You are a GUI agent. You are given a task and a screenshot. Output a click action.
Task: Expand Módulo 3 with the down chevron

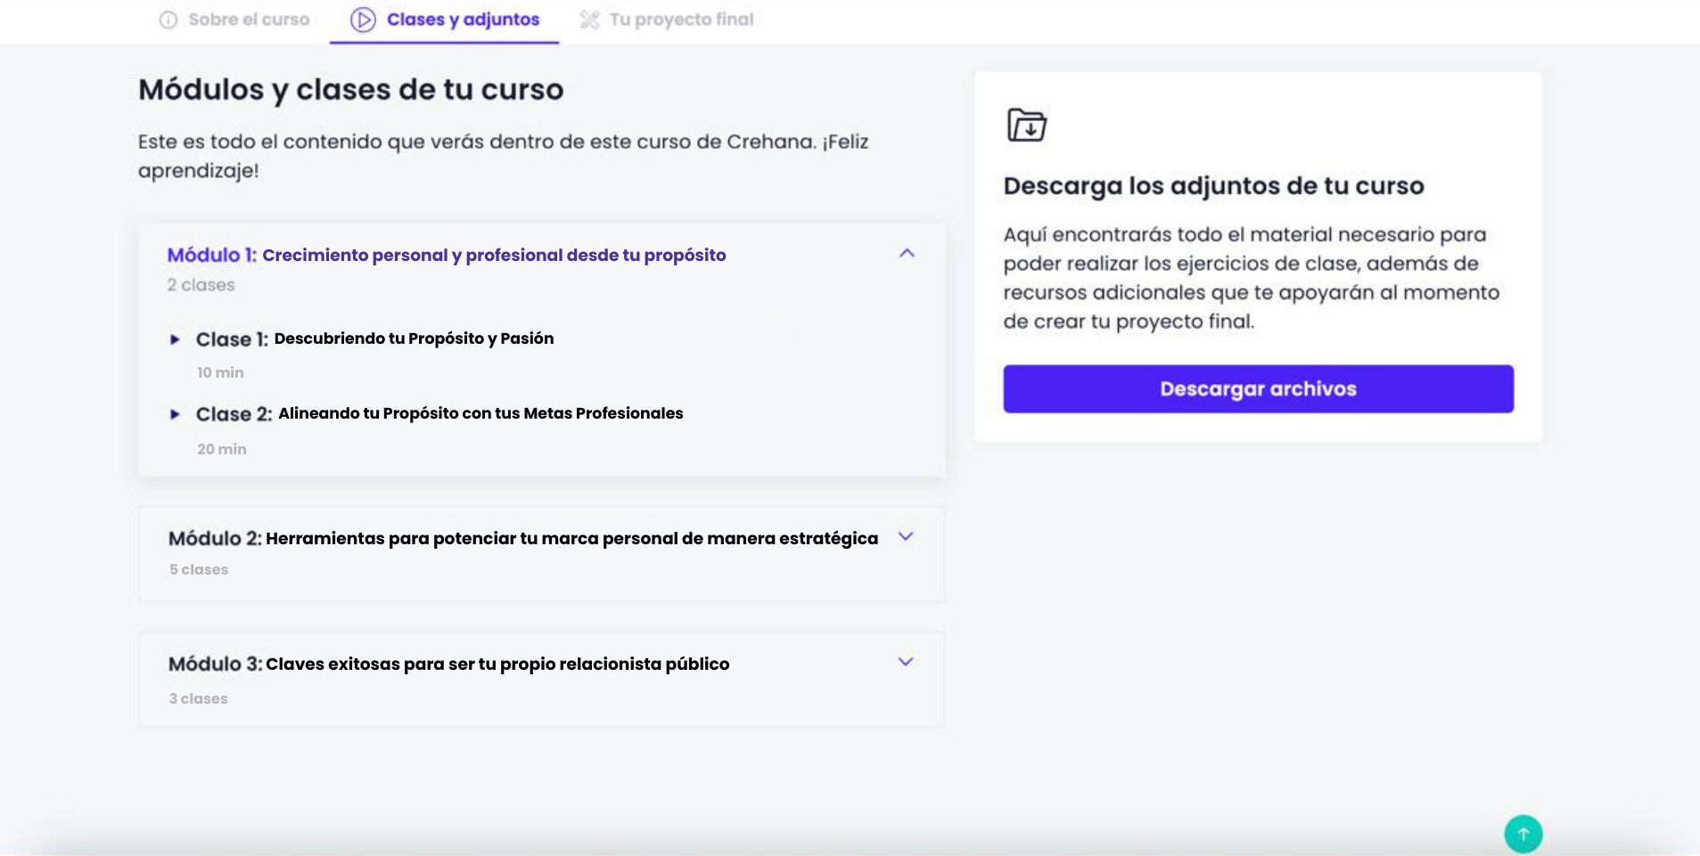click(x=906, y=662)
